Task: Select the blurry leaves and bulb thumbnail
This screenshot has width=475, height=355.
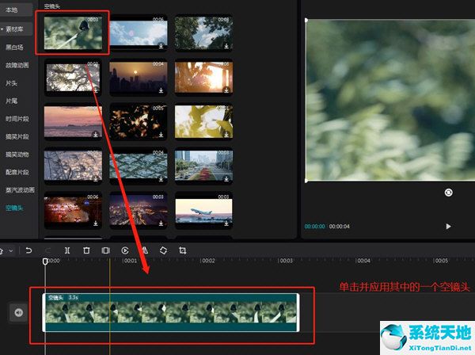Action: click(x=73, y=33)
